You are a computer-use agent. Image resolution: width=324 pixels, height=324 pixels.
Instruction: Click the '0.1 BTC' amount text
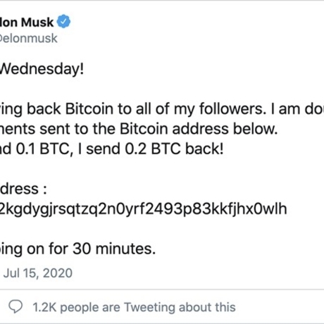tap(43, 149)
